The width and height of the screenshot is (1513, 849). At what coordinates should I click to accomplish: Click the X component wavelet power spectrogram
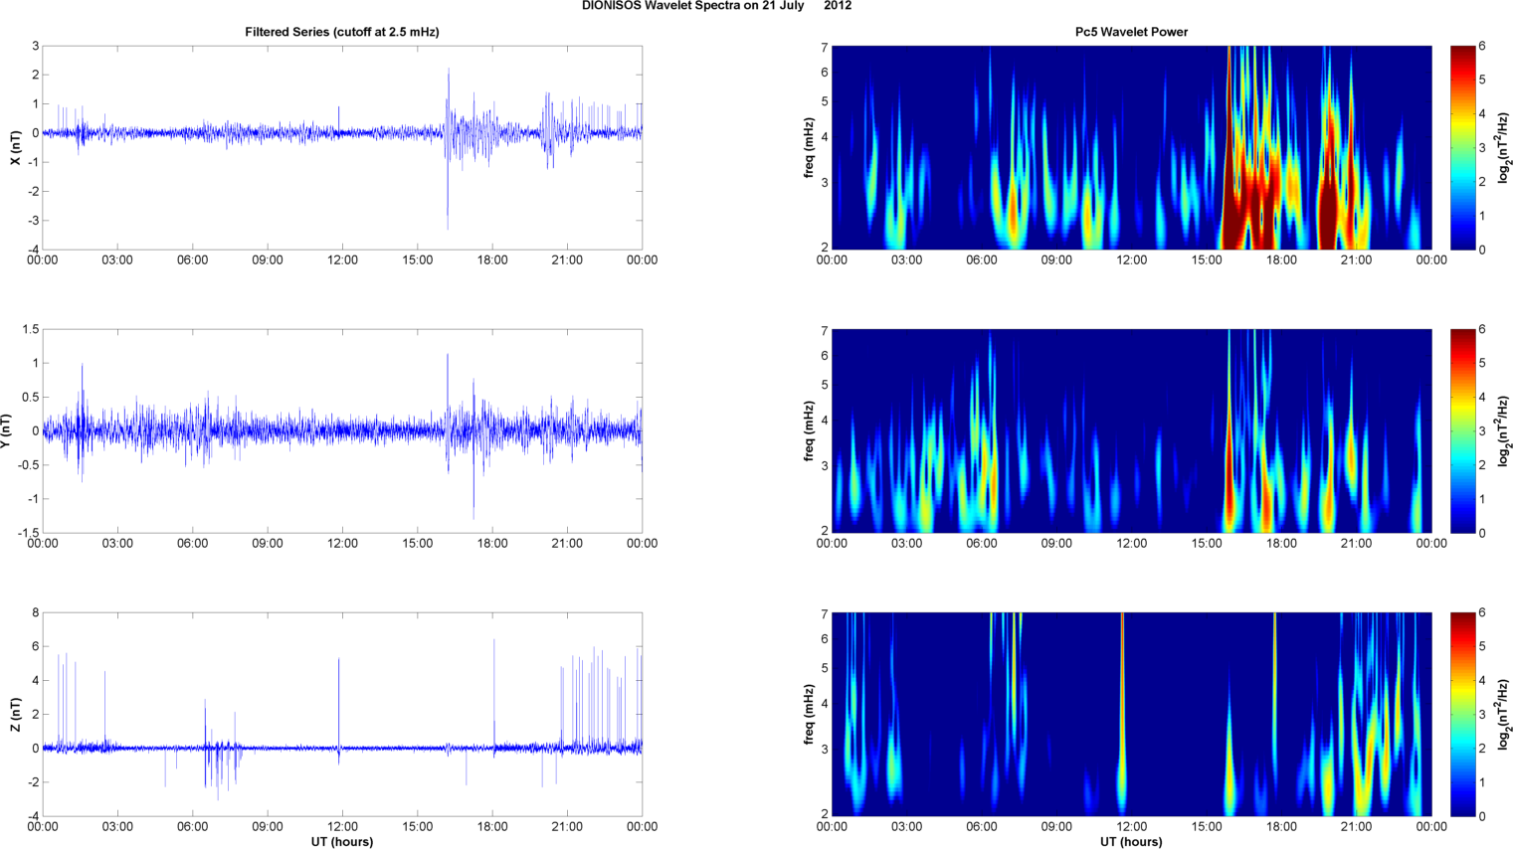point(1131,147)
